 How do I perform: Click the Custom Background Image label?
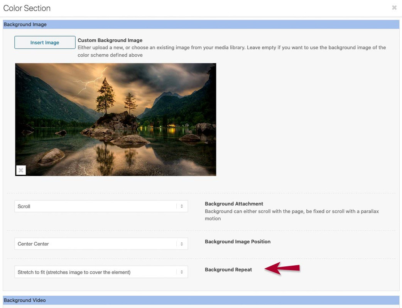tap(110, 40)
